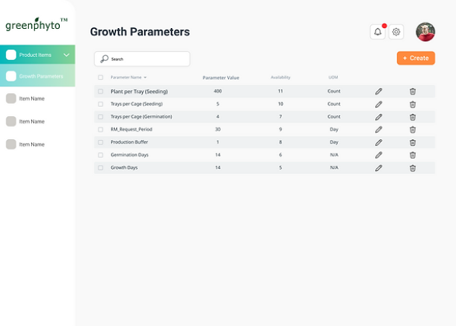Screen dimensions: 456x326
Task: Select the Growth Days row checkbox
Action: (100, 168)
